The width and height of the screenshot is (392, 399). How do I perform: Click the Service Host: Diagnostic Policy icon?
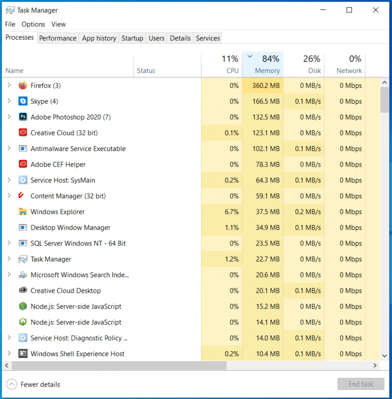(23, 338)
